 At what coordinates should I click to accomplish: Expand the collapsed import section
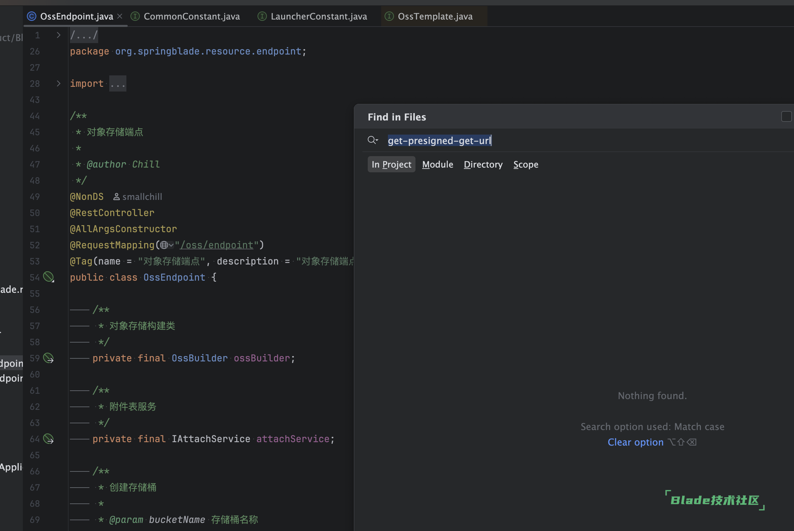click(58, 83)
